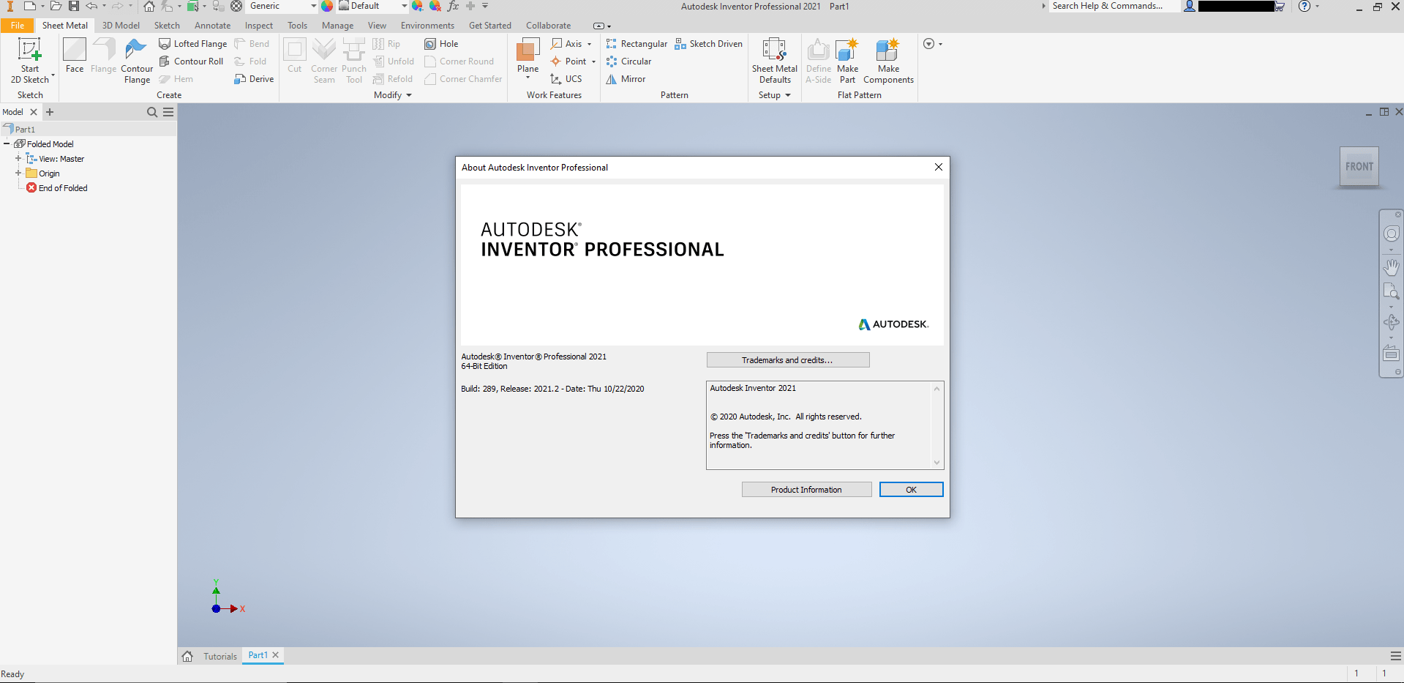This screenshot has width=1404, height=683.
Task: Click the appearance color wheel swatch
Action: [x=327, y=6]
